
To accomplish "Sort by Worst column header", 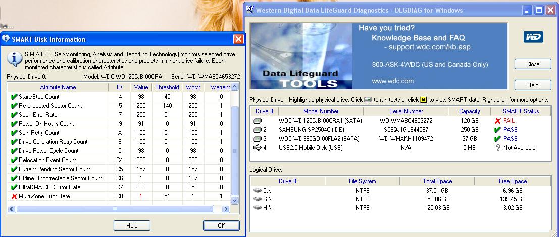I will (193, 87).
